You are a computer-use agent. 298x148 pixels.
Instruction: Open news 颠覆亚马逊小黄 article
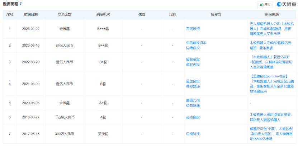pyautogui.click(x=272, y=134)
